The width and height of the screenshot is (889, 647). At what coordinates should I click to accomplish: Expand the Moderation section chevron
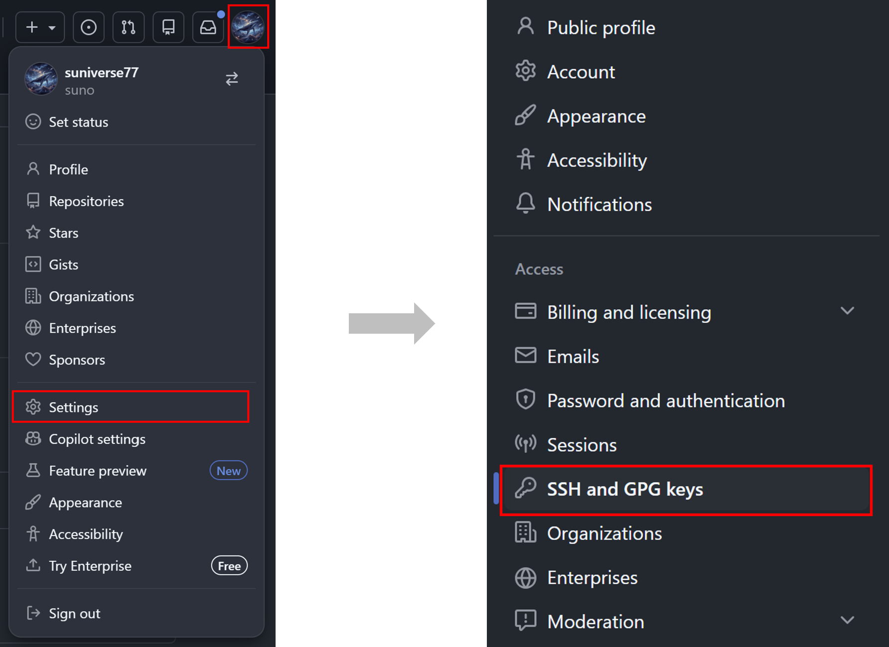tap(847, 620)
